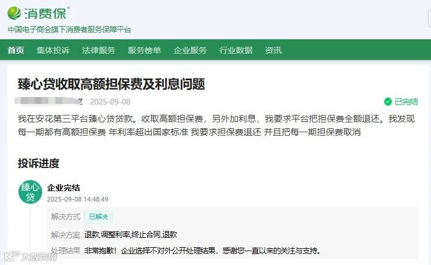This screenshot has width=431, height=265.
Task: Click the 大数跨境 watermark logo
Action: point(31,256)
